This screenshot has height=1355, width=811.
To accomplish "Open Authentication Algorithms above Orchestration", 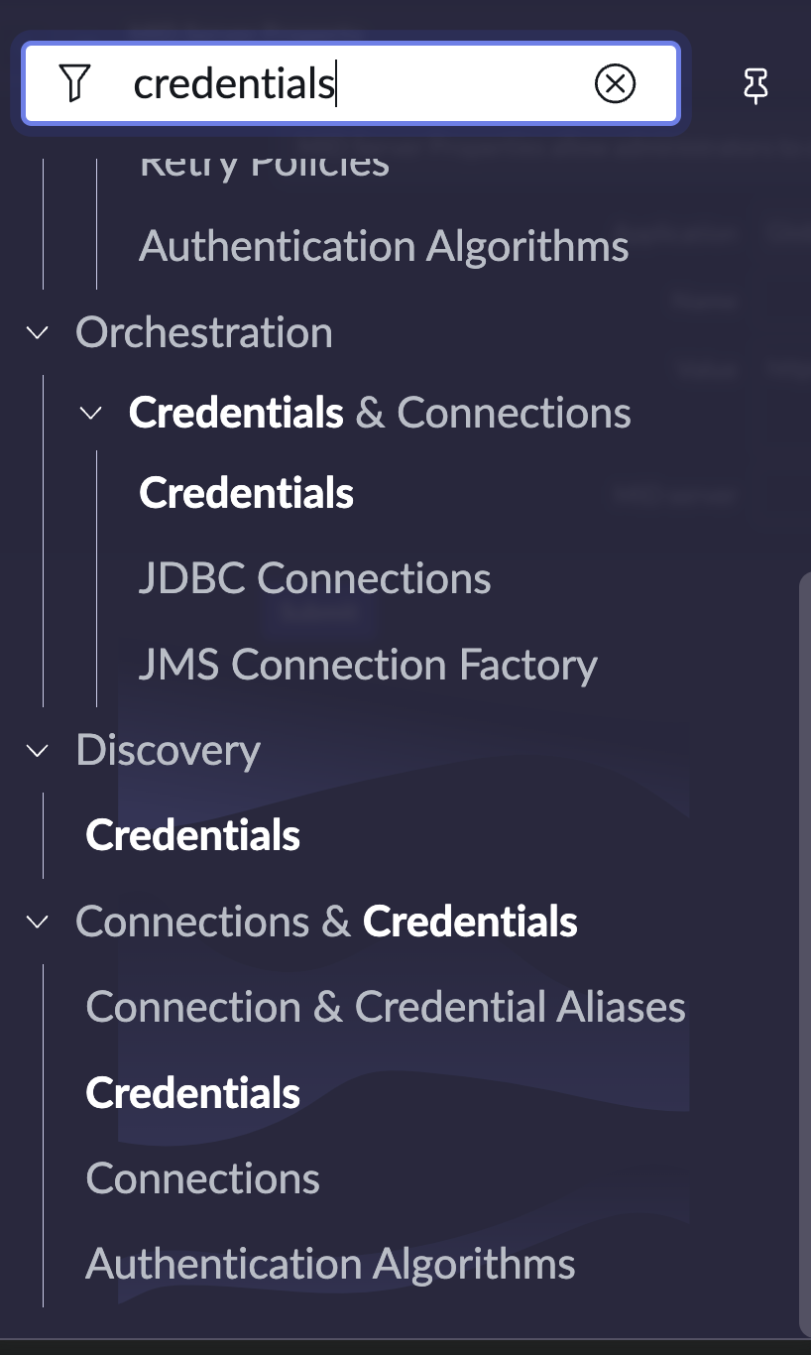I will [384, 246].
